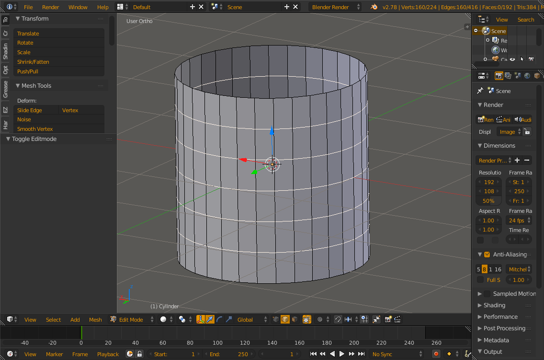Select the Render Layers properties tab
544x360 pixels.
tap(508, 76)
